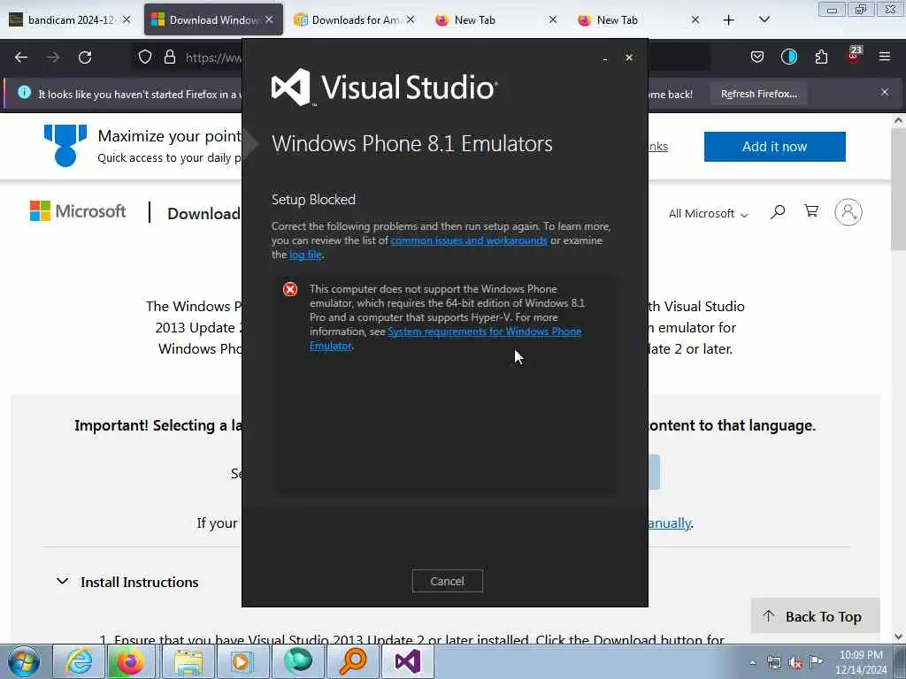Open the Firefox hamburger application menu

[x=884, y=57]
